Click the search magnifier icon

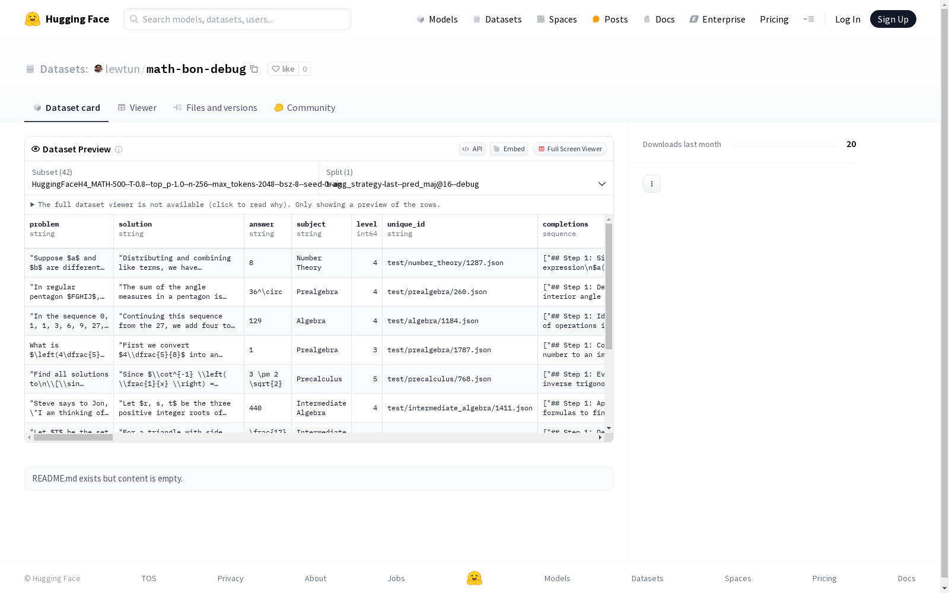tap(134, 19)
